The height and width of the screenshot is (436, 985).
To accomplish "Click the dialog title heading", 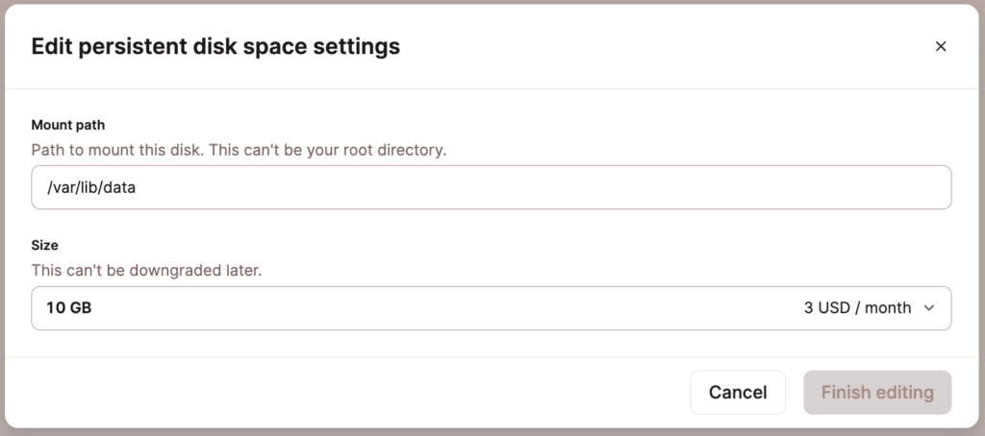I will [x=215, y=46].
